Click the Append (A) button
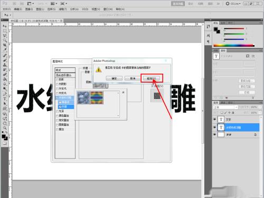The image size is (264, 198). (x=152, y=78)
